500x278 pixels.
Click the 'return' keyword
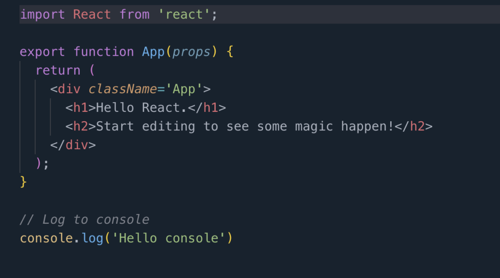58,70
